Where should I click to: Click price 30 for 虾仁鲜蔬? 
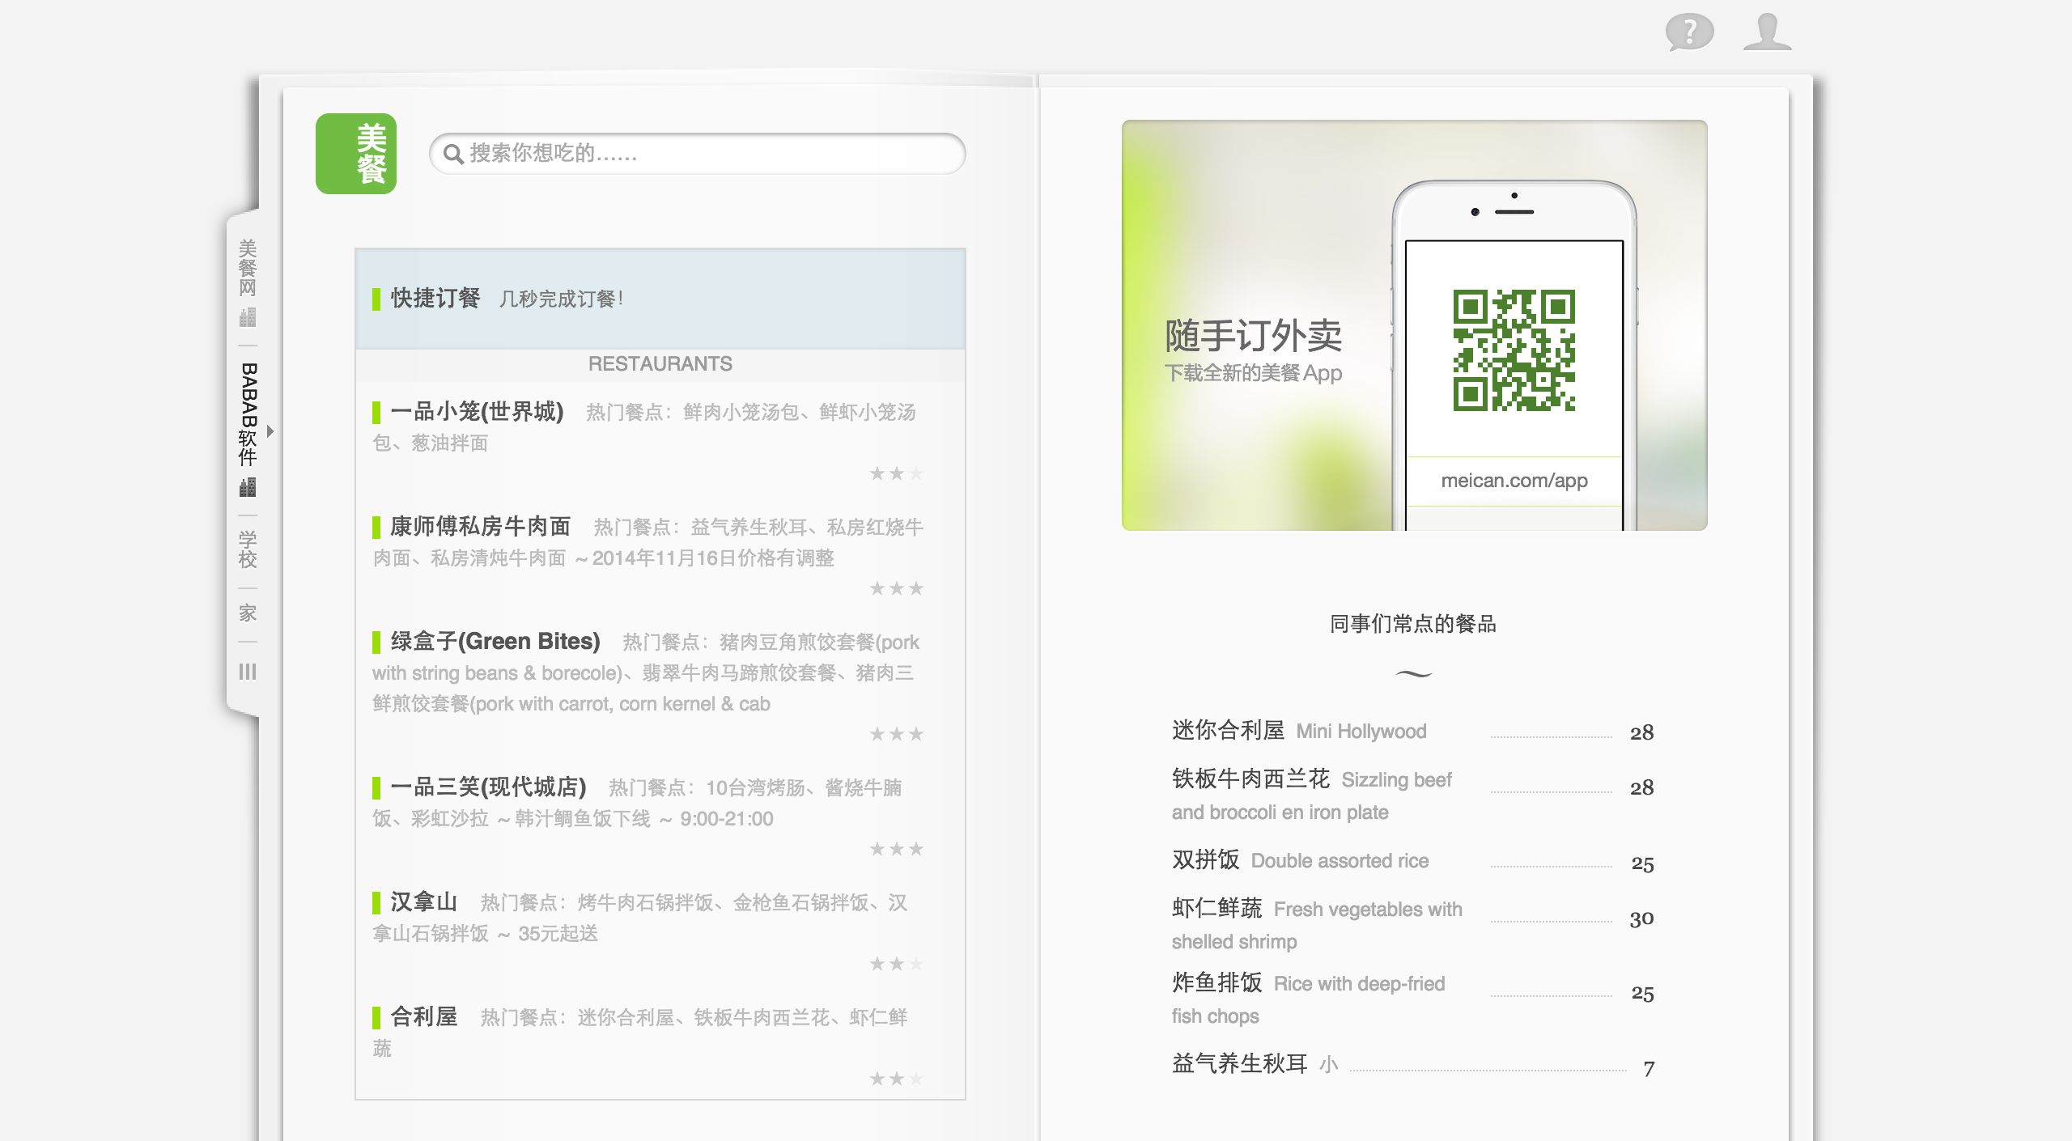click(x=1641, y=919)
